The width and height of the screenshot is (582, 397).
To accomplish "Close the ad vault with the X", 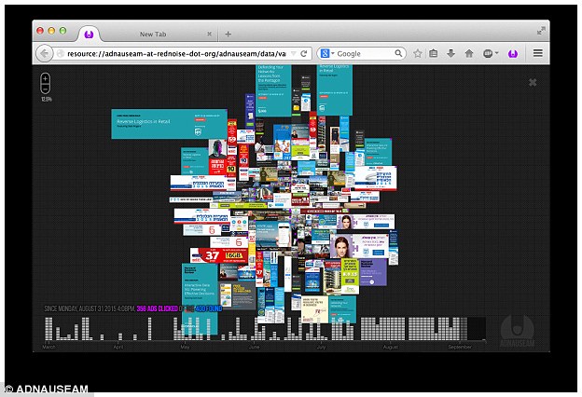I will pyautogui.click(x=533, y=82).
